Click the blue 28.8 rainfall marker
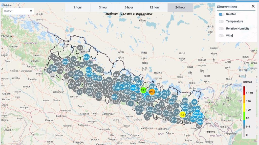The width and height of the screenshot is (259, 145). (172, 102)
